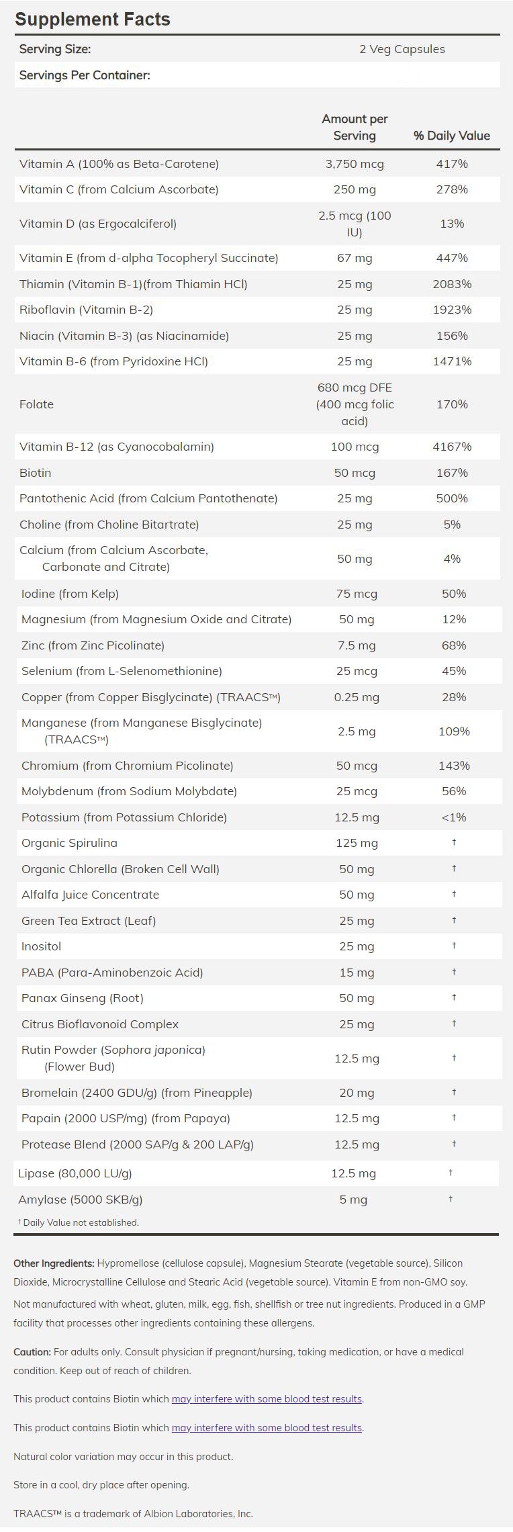
Task: Open the first "may interfere with some blood test results" link
Action: click(267, 1399)
